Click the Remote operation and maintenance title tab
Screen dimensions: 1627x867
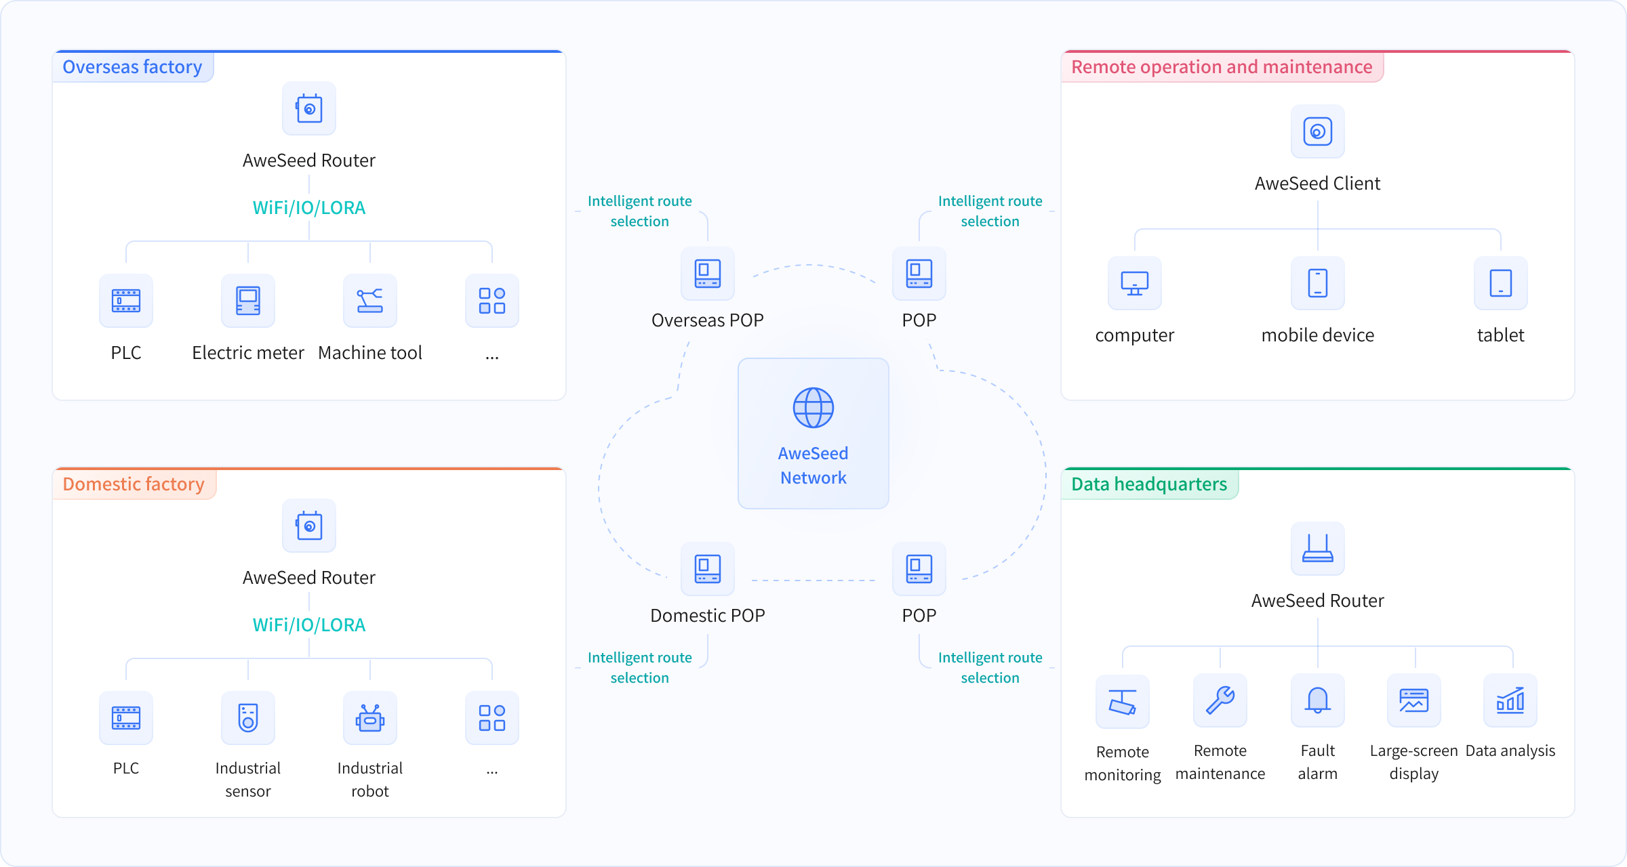[1222, 67]
